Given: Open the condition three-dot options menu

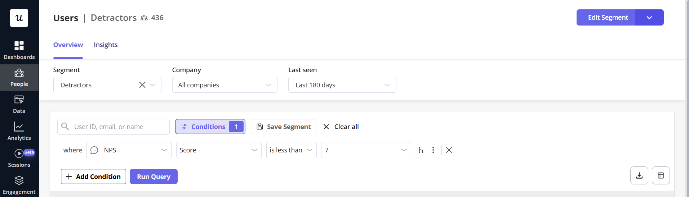Looking at the screenshot, I should (433, 150).
